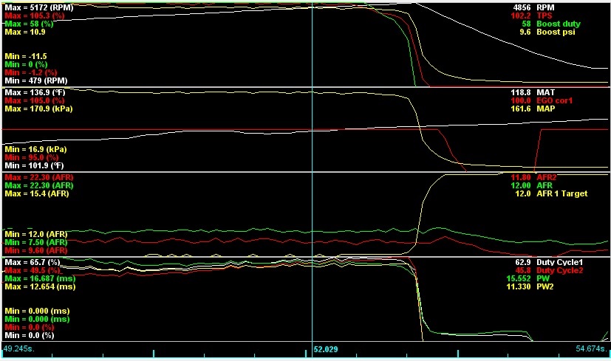Click the red 'Max = 105.3 (%)' TPS label
The width and height of the screenshot is (611, 361).
coord(35,16)
